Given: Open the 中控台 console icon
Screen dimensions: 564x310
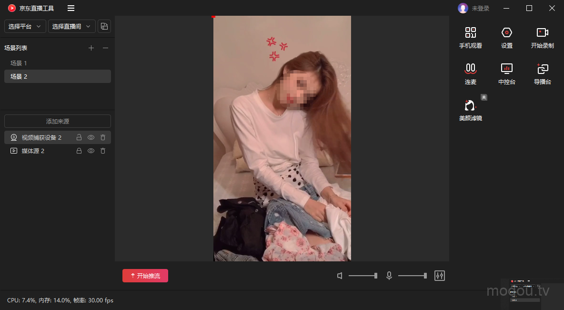Looking at the screenshot, I should pyautogui.click(x=506, y=69).
